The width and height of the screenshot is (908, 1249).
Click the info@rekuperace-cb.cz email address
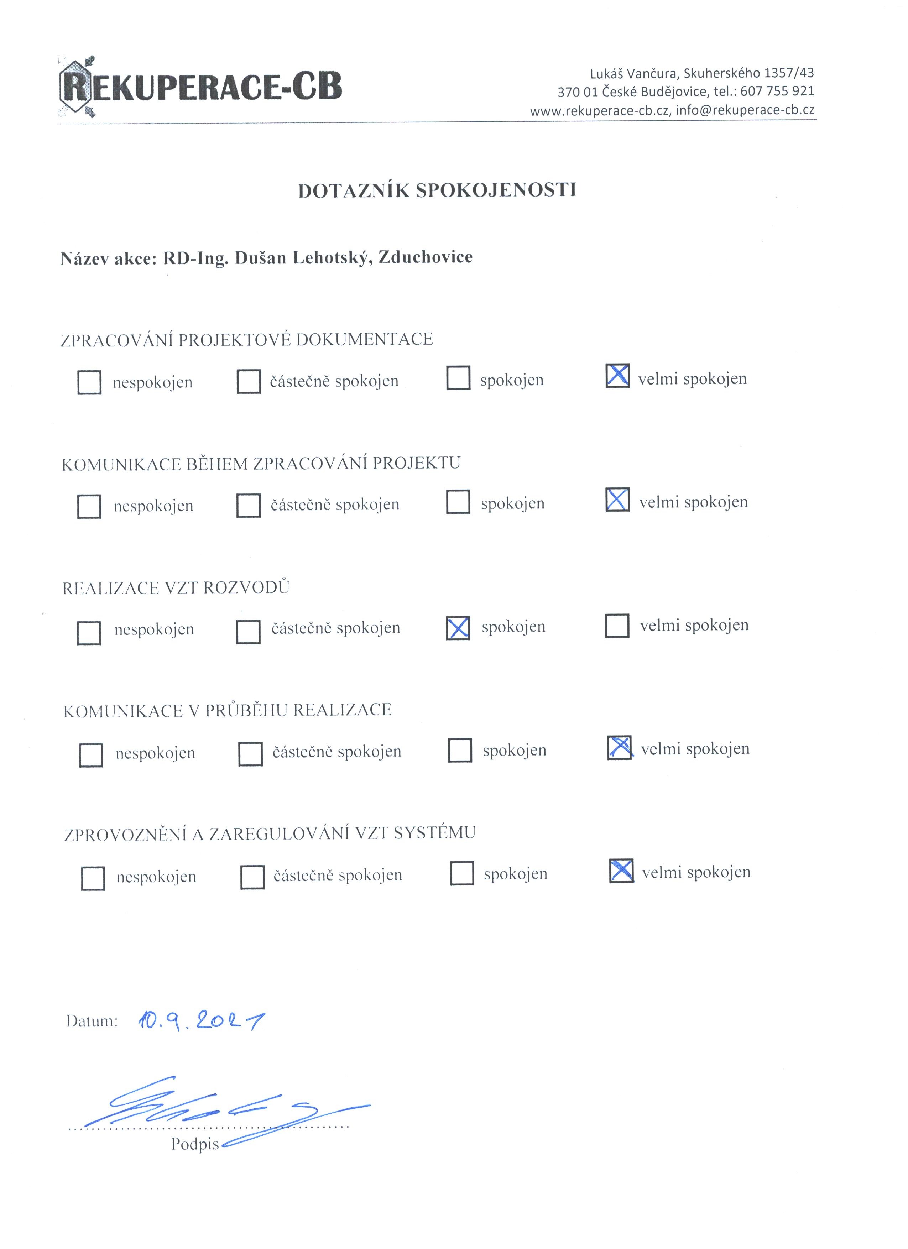click(x=745, y=110)
